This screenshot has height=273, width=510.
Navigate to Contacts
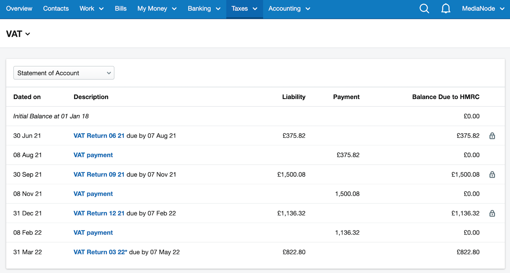(x=56, y=9)
